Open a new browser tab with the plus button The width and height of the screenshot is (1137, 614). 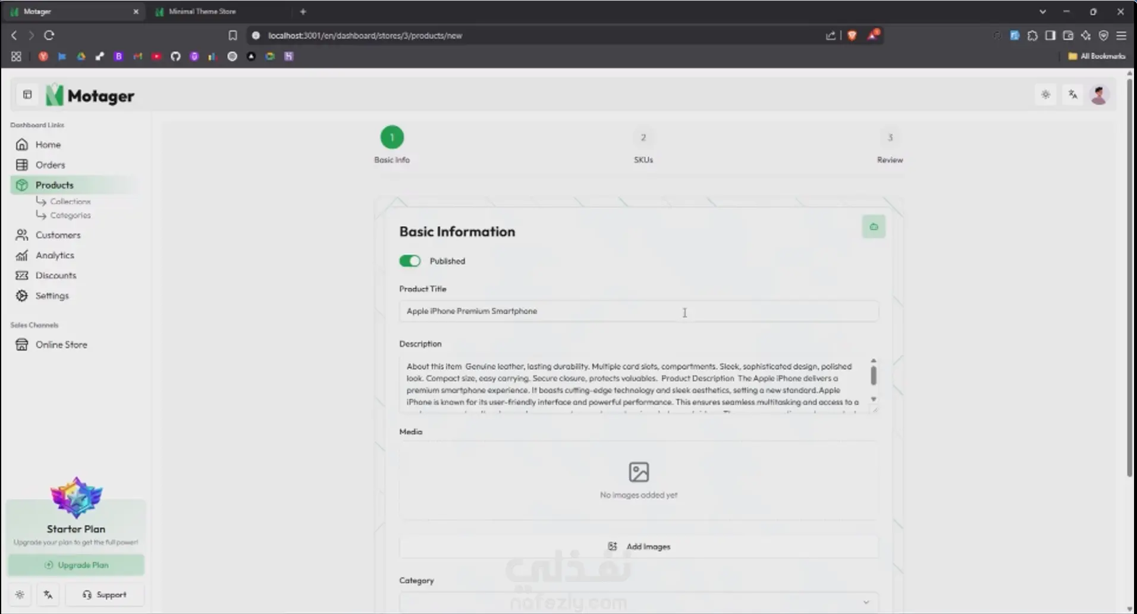(x=303, y=12)
